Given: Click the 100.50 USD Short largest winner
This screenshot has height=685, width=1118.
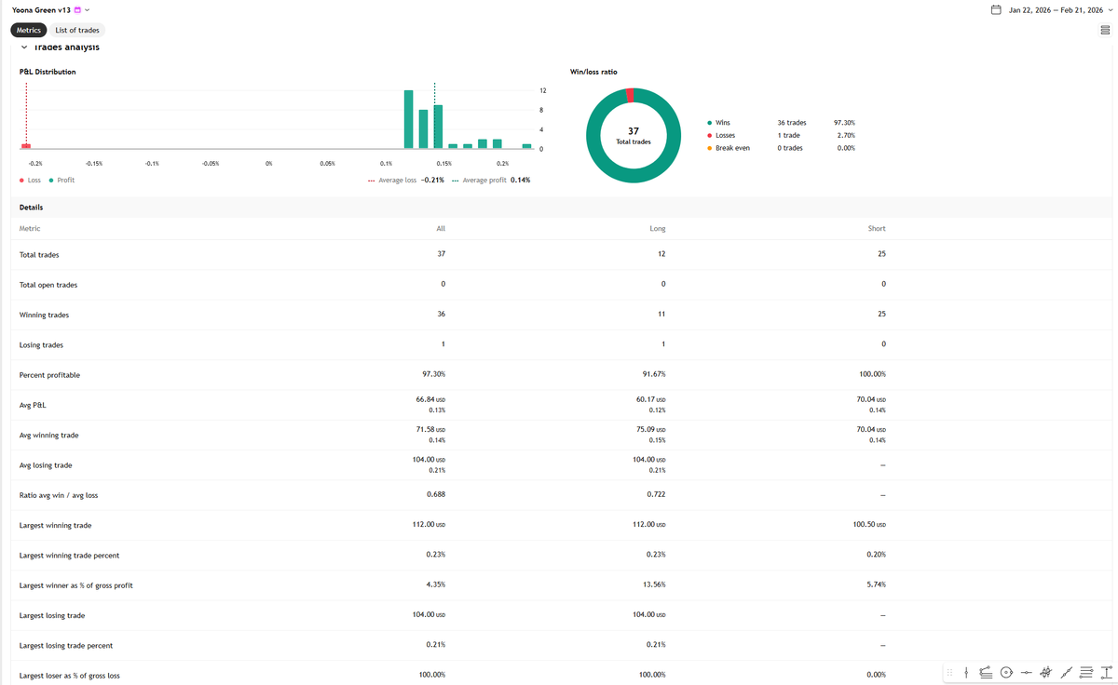Looking at the screenshot, I should pos(869,524).
